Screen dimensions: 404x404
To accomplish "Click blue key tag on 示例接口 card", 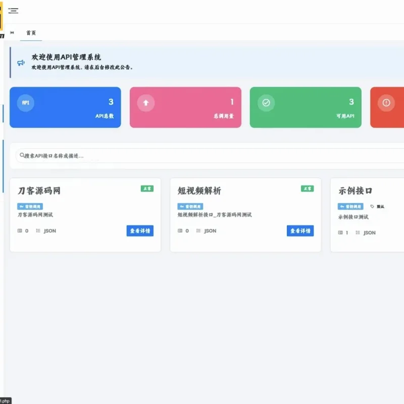I will click(x=350, y=207).
